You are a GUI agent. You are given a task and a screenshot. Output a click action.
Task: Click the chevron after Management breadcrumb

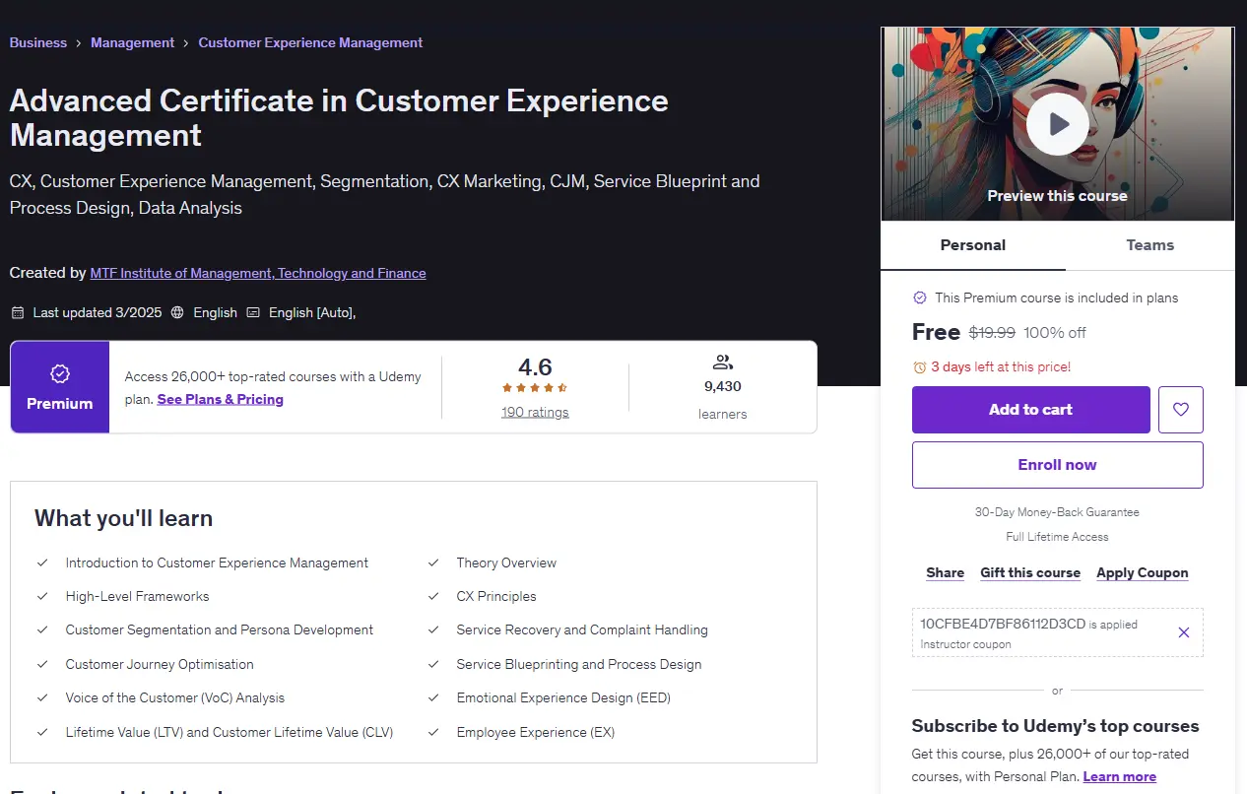(186, 43)
